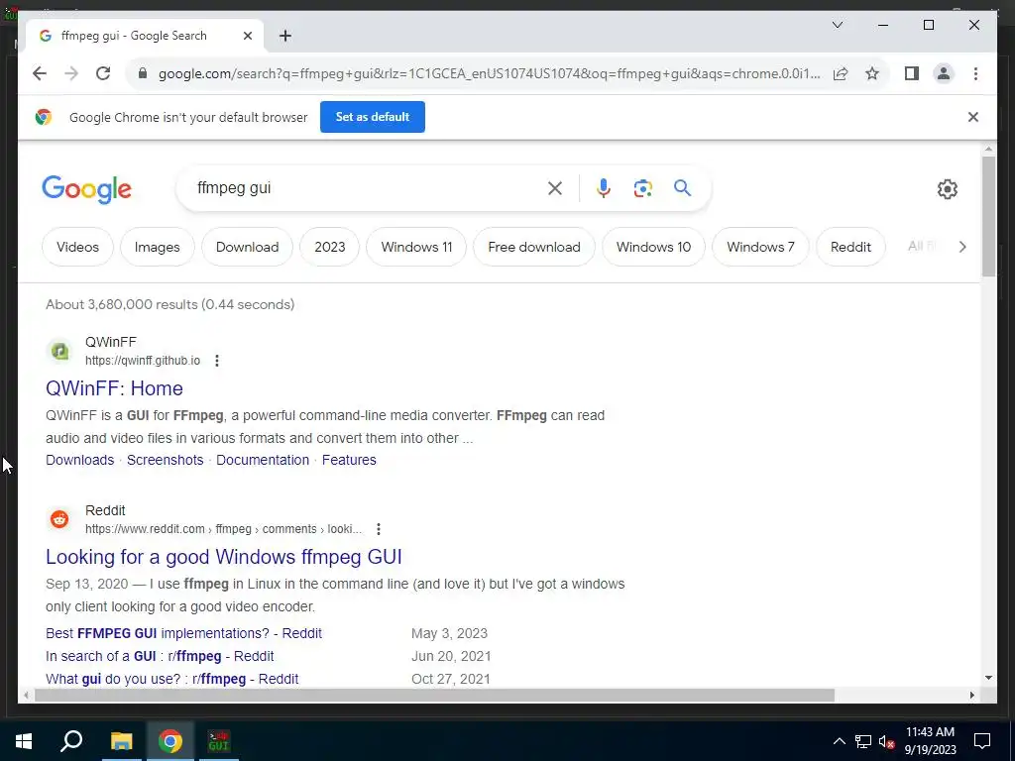Reload the Google search page
The width and height of the screenshot is (1015, 761).
(x=103, y=73)
